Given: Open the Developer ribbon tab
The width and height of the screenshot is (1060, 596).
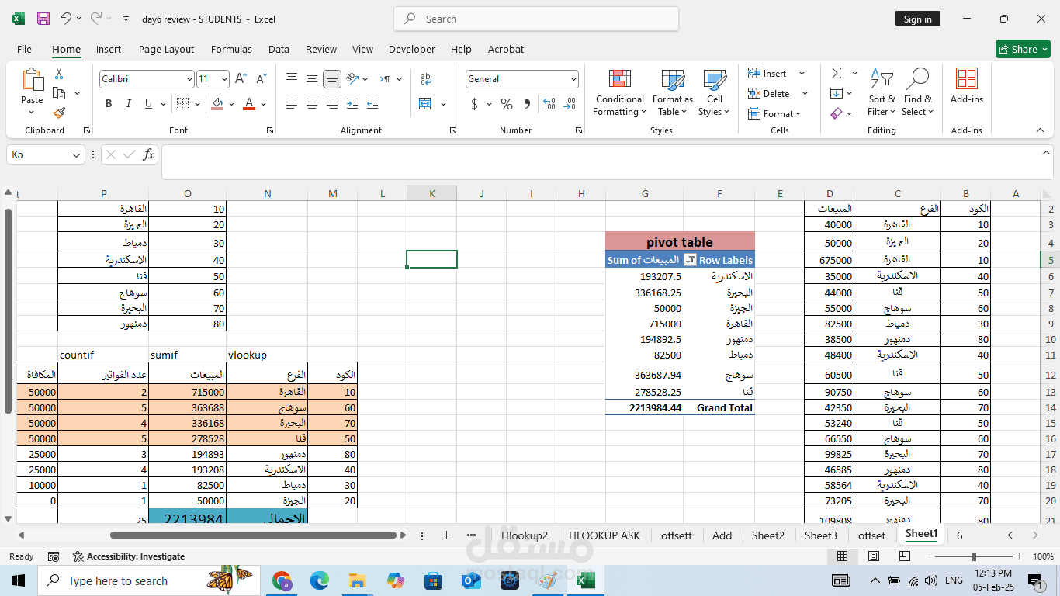Looking at the screenshot, I should [412, 49].
